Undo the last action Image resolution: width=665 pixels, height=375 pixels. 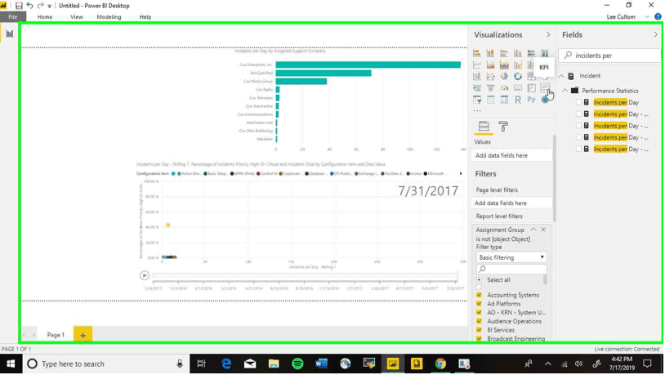pyautogui.click(x=29, y=6)
